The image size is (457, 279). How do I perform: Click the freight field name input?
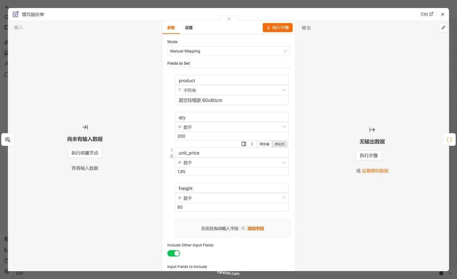pyautogui.click(x=232, y=188)
